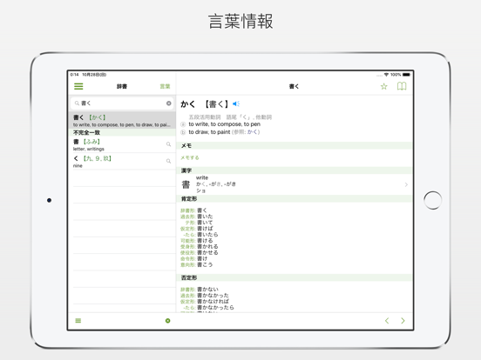
Task: Go forward with the bottom right arrow
Action: pos(403,321)
